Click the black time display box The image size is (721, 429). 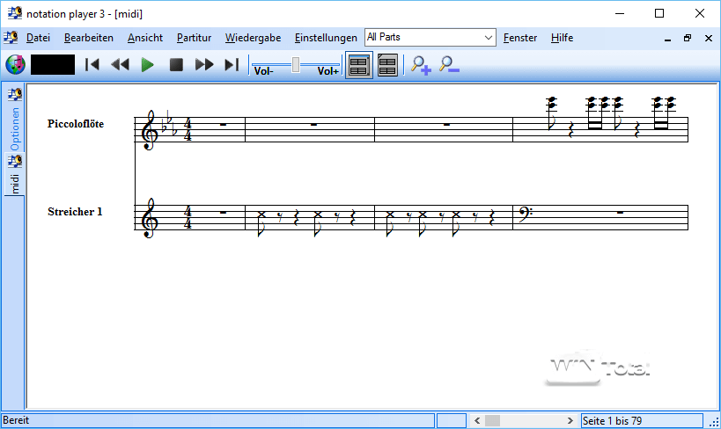[x=53, y=65]
